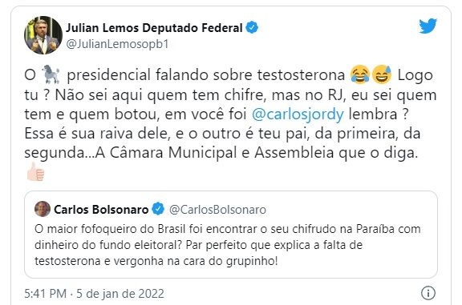Screen dimensions: 462x305
Task: Open the quoted tweet about testosterona
Action: click(231, 235)
